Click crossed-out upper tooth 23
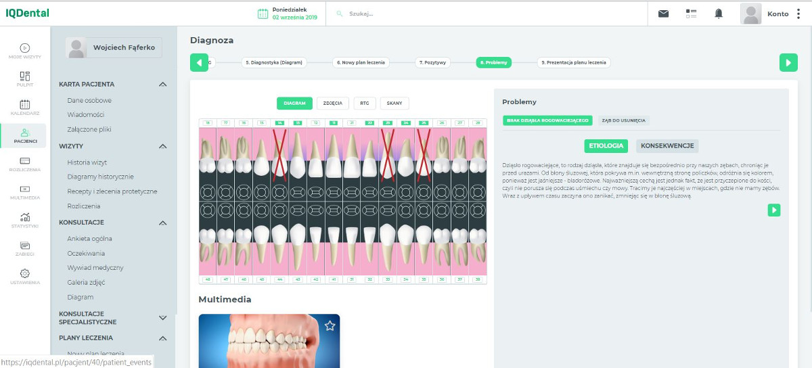The height and width of the screenshot is (368, 812). (x=388, y=154)
